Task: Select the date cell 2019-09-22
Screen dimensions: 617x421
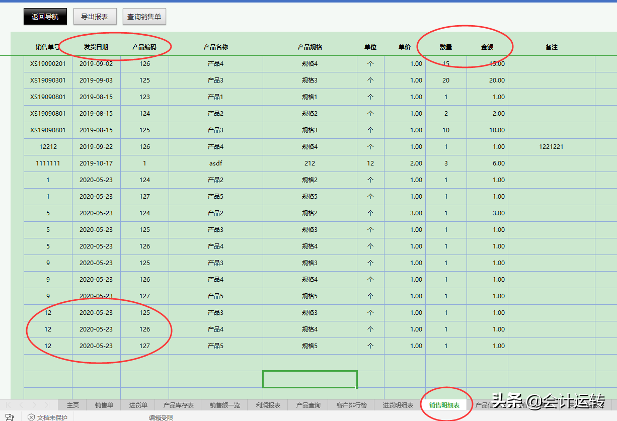Action: point(96,147)
